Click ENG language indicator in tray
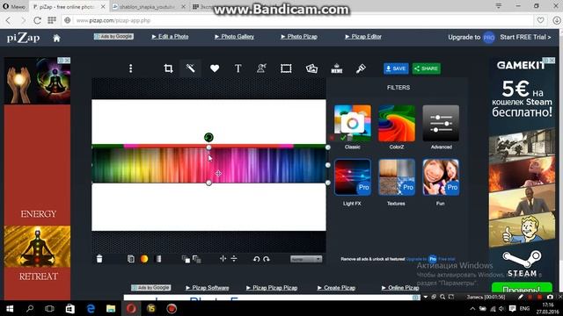The image size is (563, 316). click(x=524, y=308)
